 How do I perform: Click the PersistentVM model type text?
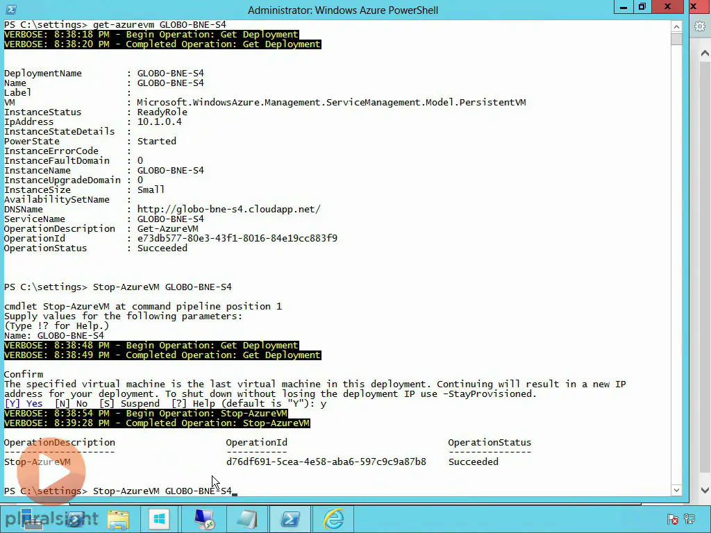pyautogui.click(x=331, y=102)
